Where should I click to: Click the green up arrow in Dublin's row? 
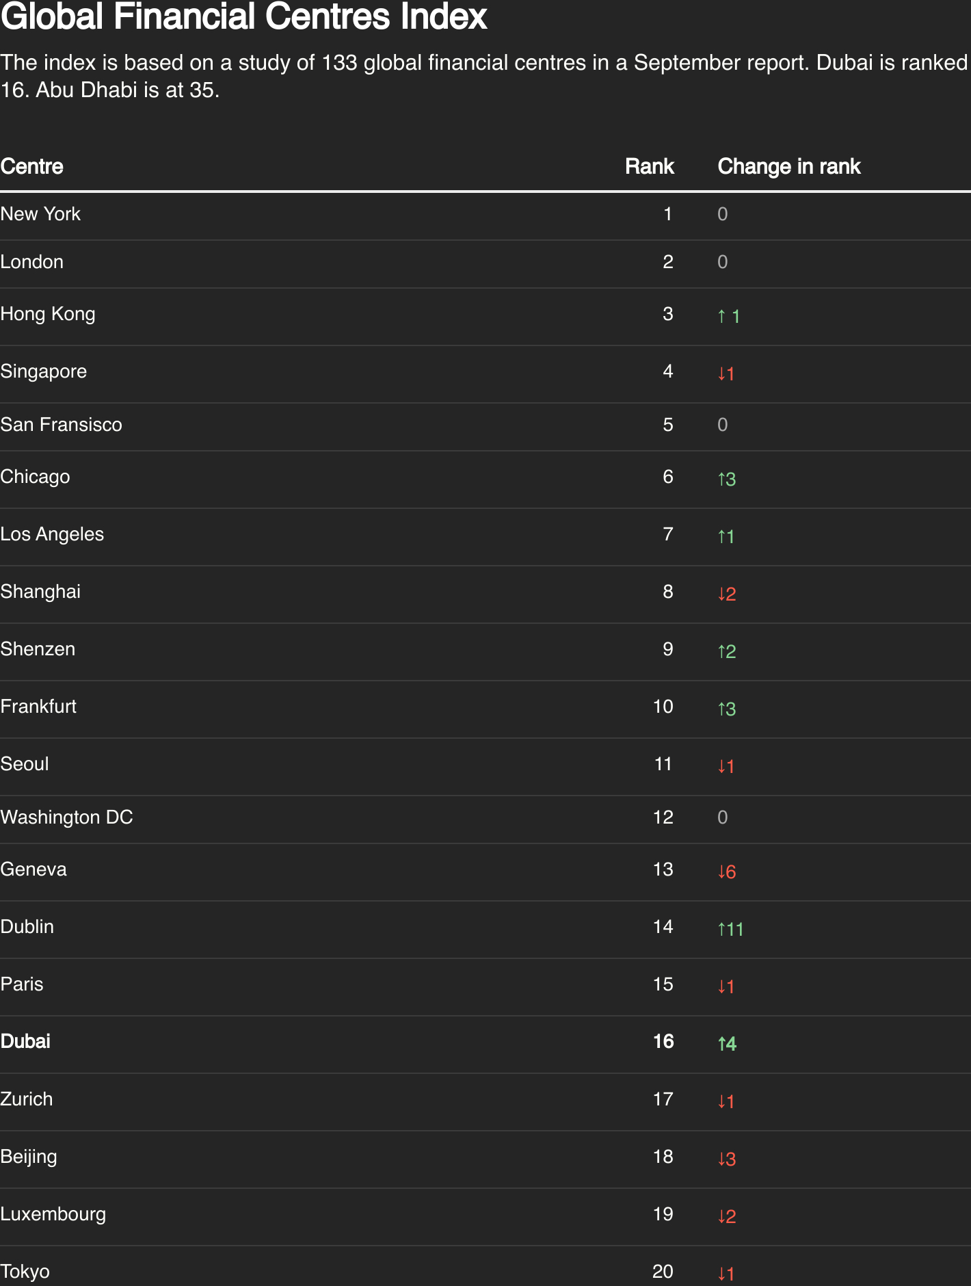click(721, 929)
